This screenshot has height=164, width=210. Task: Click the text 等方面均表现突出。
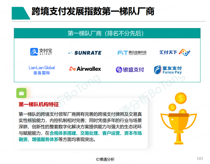pos(77,140)
